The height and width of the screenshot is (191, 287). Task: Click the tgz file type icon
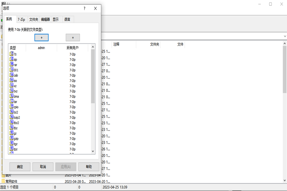(x=11, y=143)
